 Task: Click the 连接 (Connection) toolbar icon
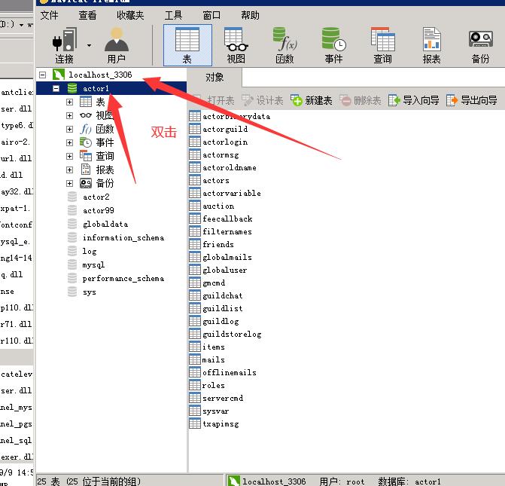(x=64, y=44)
